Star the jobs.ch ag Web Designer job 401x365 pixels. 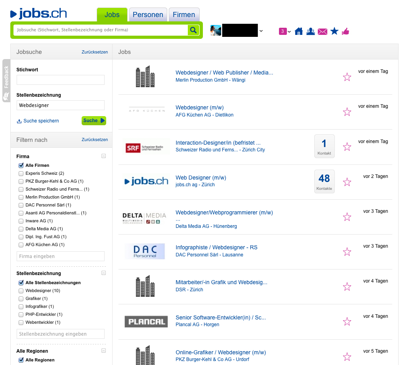[x=347, y=182]
